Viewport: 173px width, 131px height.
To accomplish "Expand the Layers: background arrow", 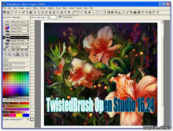I will (28, 119).
